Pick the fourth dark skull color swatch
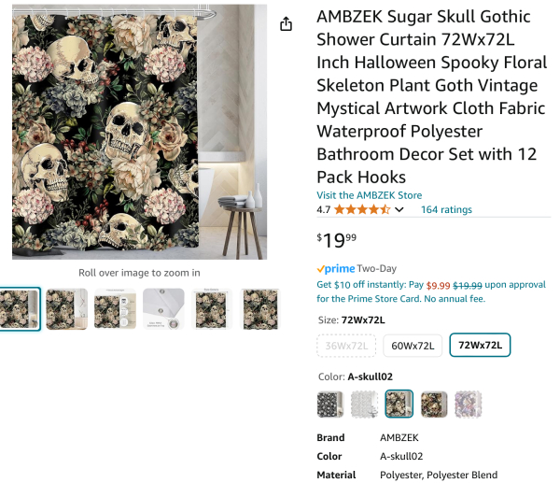Screen dimensions: 560x483 coord(434,404)
